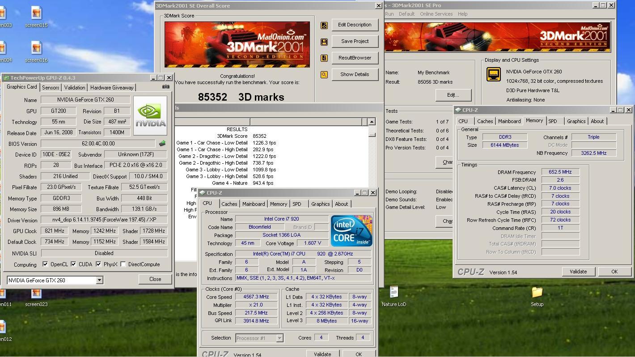Toggle the OpenCL checkbox in GPU-Z
635x357 pixels.
tap(45, 264)
